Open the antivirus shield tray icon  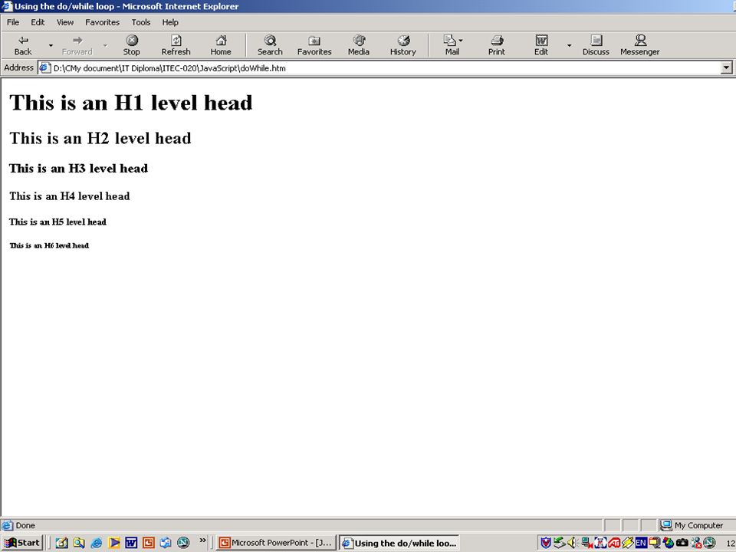(545, 543)
